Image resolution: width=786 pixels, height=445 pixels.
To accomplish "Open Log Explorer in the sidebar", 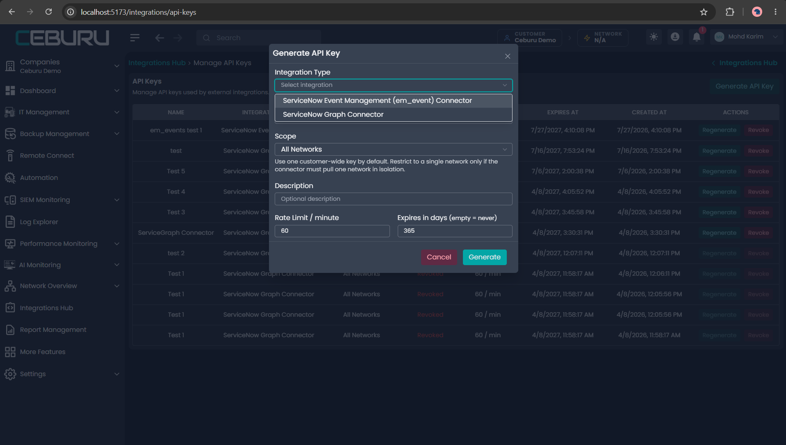I will (39, 222).
